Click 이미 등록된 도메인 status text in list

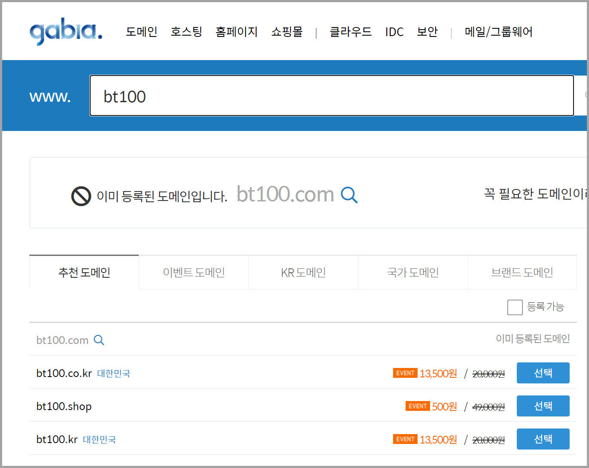click(533, 339)
